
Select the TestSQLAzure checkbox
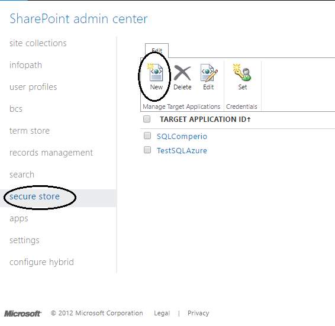147,150
